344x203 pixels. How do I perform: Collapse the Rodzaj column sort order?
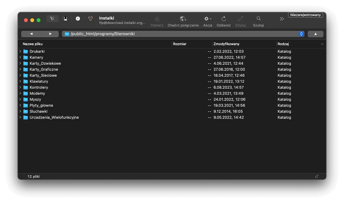[x=322, y=44]
